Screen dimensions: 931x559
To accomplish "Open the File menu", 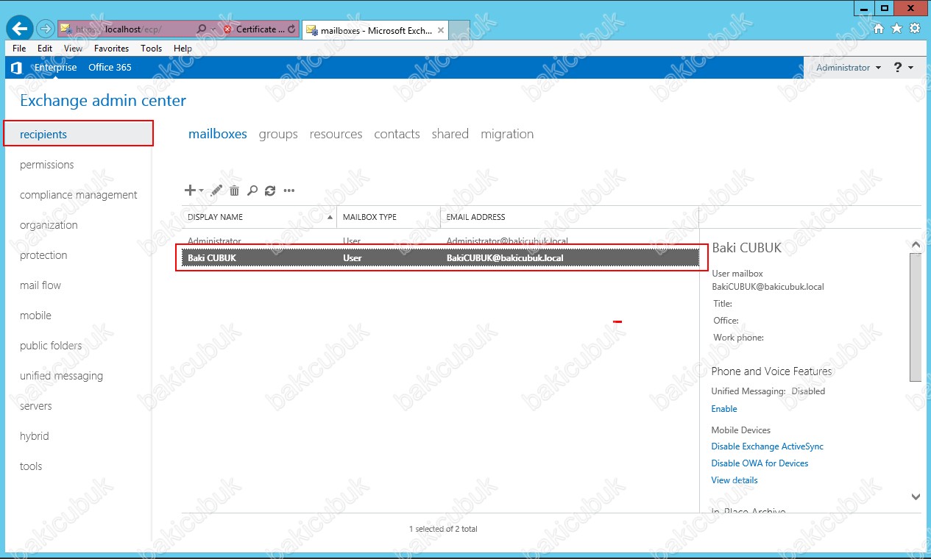I will click(19, 49).
